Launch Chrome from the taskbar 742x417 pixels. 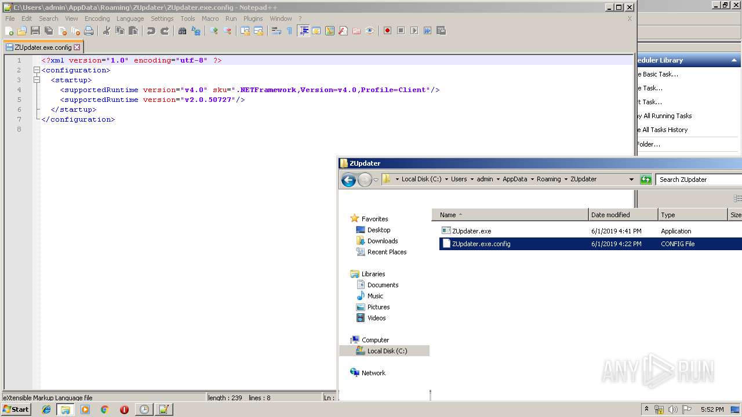(x=105, y=409)
